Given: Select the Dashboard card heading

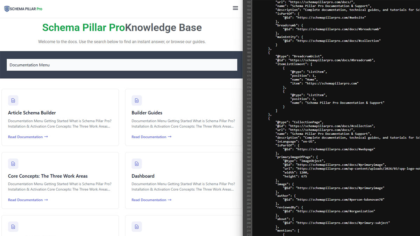Looking at the screenshot, I should click(x=143, y=176).
